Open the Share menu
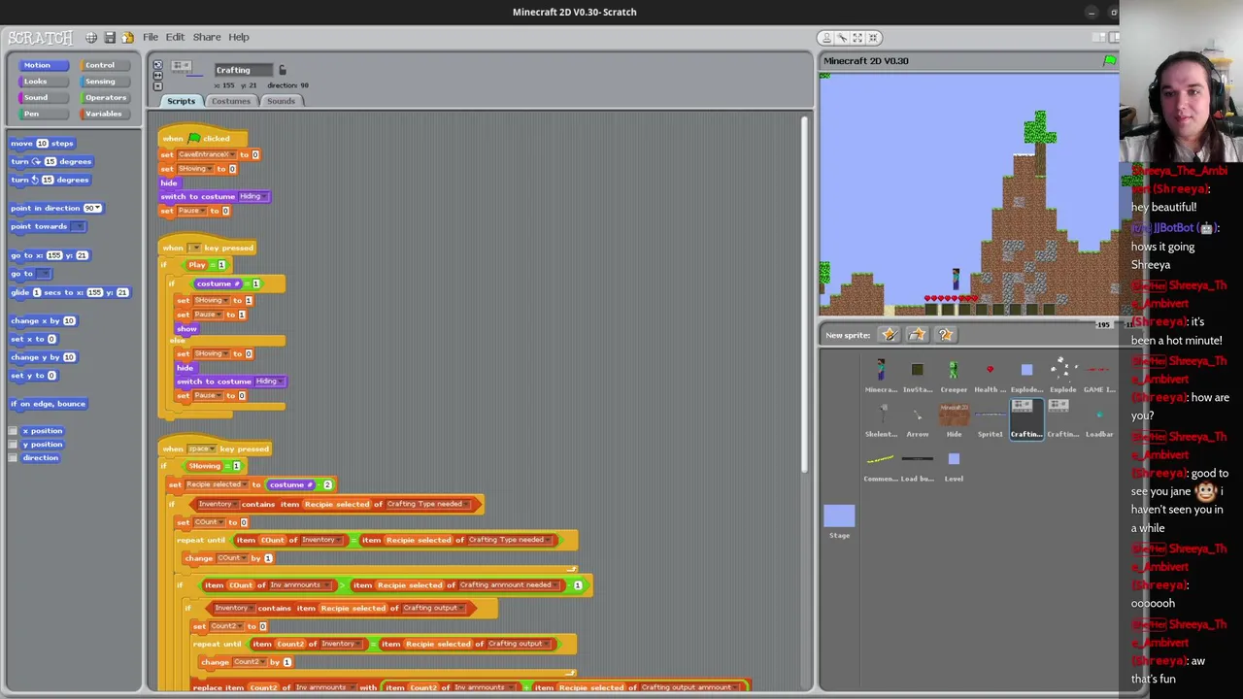The width and height of the screenshot is (1243, 699). 206,37
